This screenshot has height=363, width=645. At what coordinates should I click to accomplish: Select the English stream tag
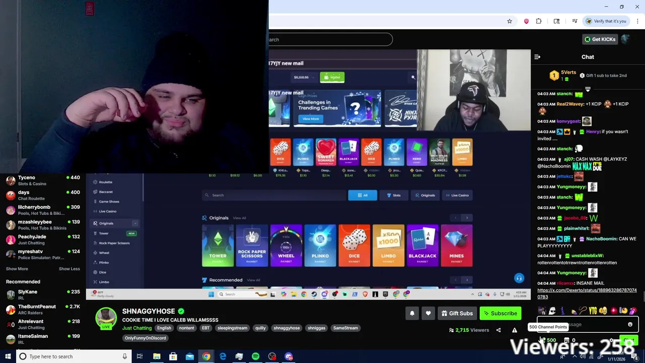tap(164, 328)
